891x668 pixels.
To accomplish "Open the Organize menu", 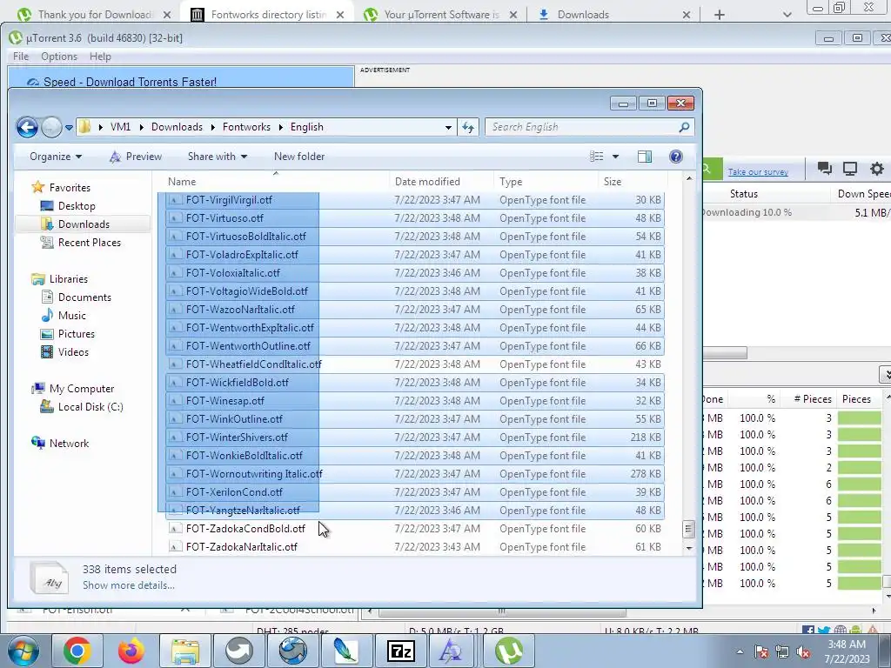I will (55, 157).
